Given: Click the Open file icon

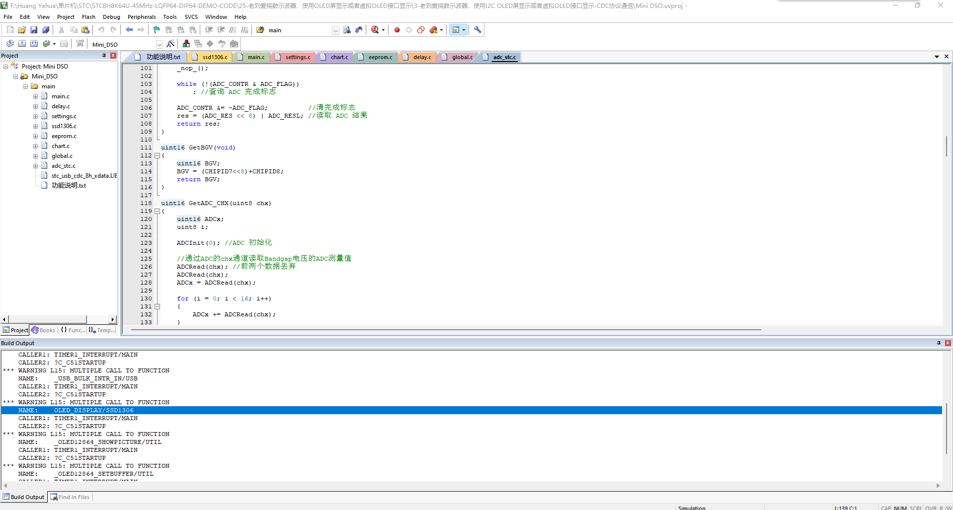Looking at the screenshot, I should 22,30.
